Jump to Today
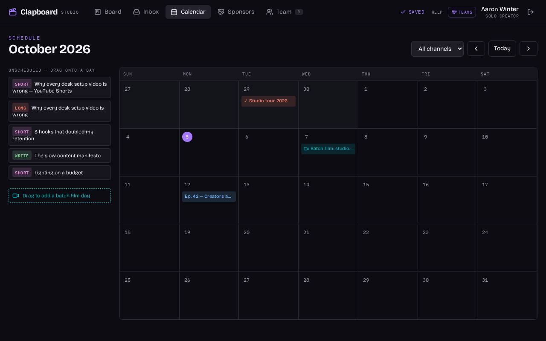 click(x=502, y=49)
